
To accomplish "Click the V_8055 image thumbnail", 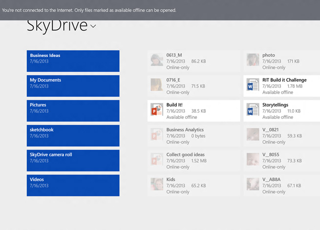I will click(253, 159).
